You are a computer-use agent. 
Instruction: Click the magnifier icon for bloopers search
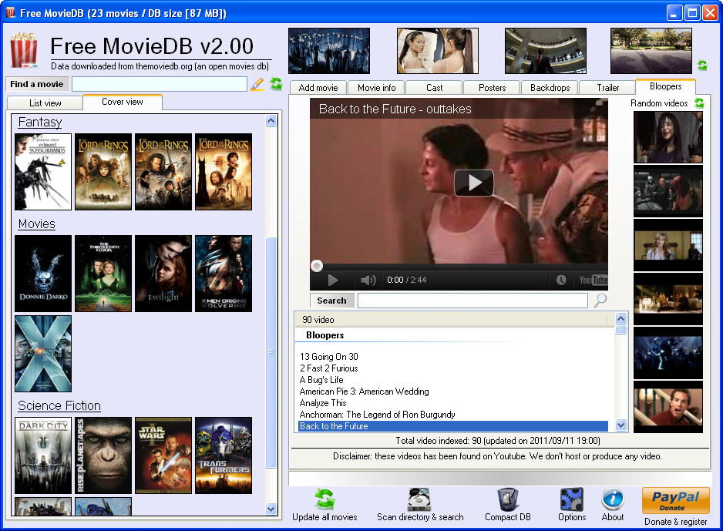(600, 301)
